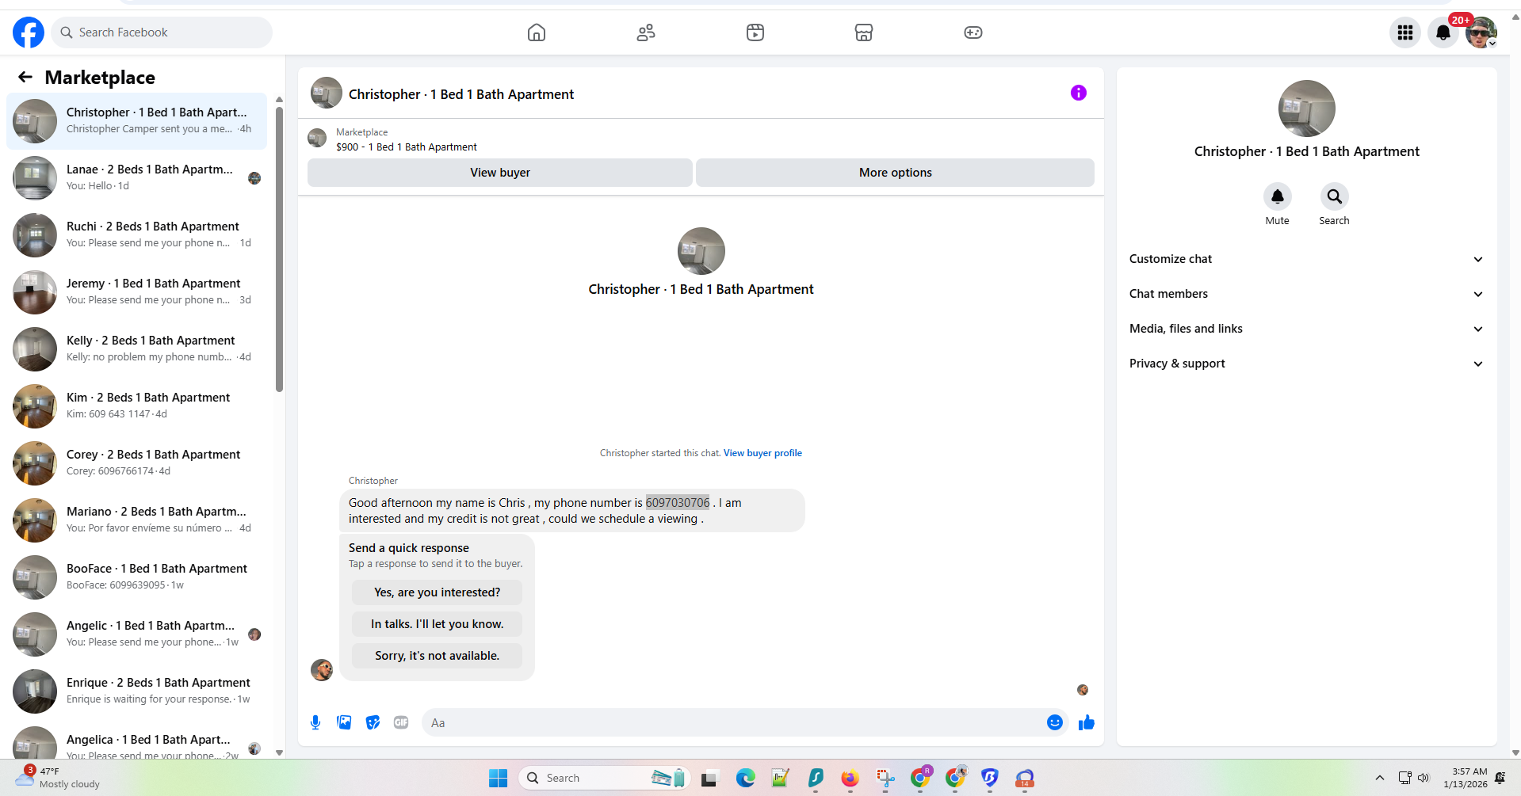Open the Marketplace storefront icon in top navigation
Screen dimensions: 1521x796
864,32
